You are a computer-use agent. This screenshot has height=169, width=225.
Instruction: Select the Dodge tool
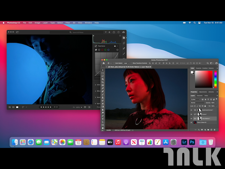103,113
